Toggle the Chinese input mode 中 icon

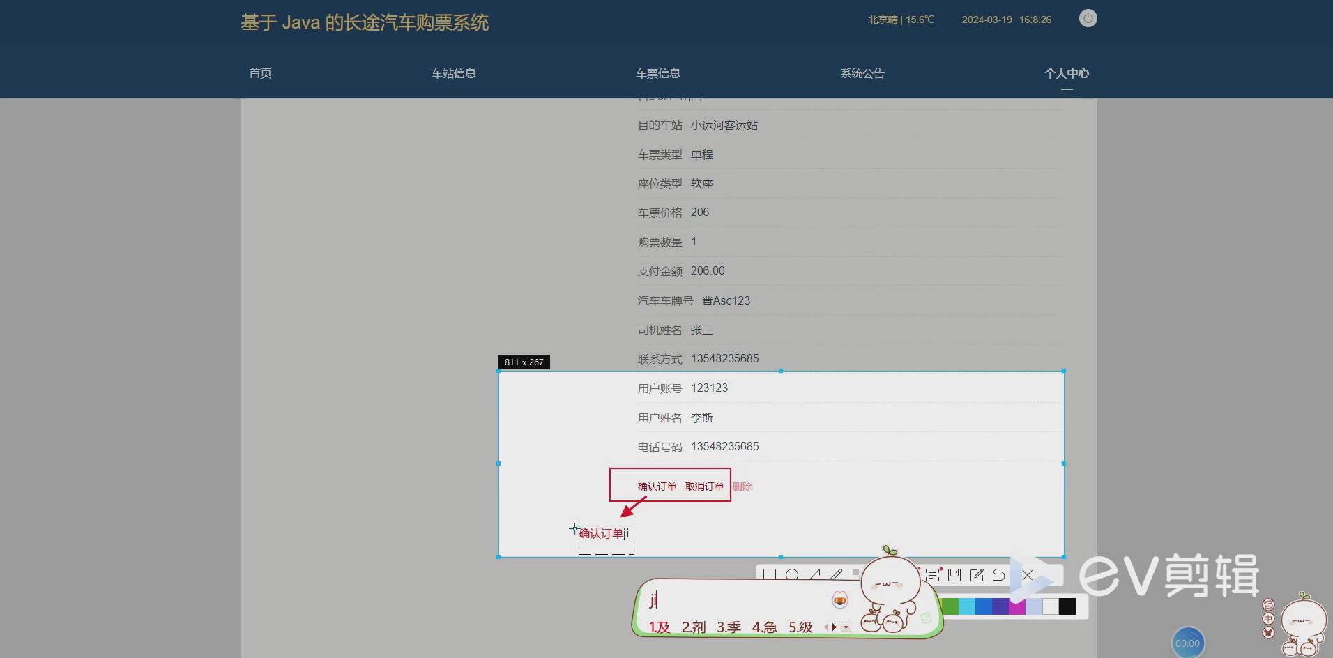coord(1269,619)
